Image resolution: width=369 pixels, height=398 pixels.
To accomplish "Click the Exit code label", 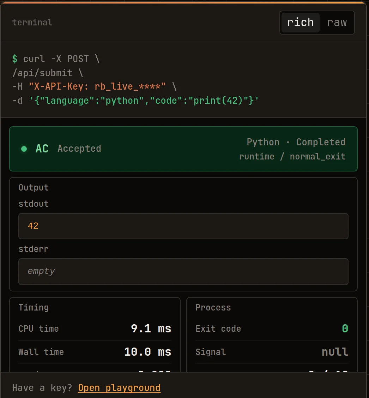I will pyautogui.click(x=218, y=328).
